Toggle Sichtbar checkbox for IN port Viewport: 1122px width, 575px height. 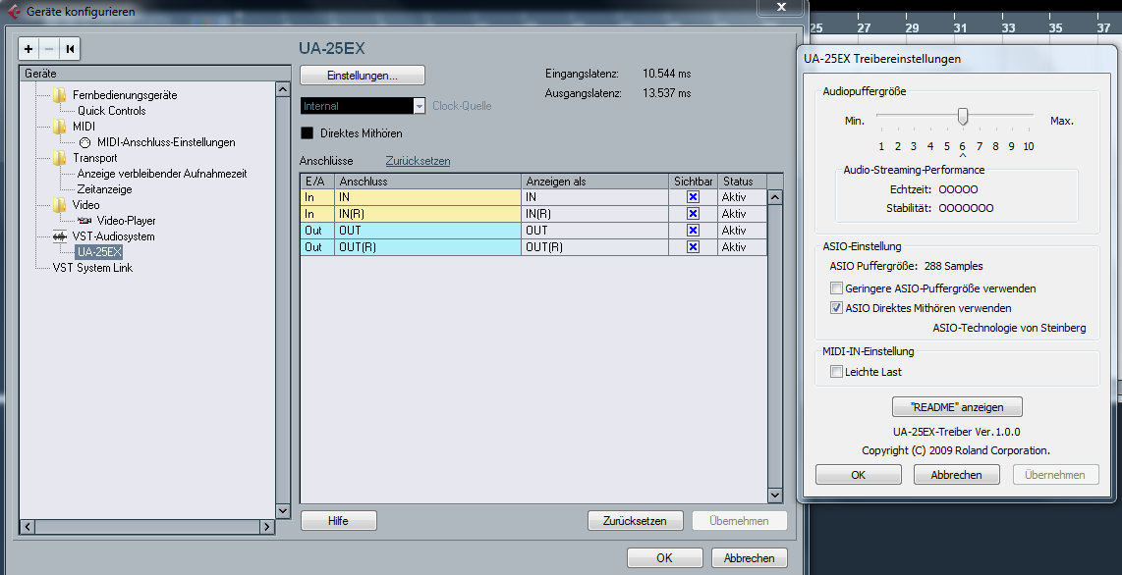(x=693, y=197)
